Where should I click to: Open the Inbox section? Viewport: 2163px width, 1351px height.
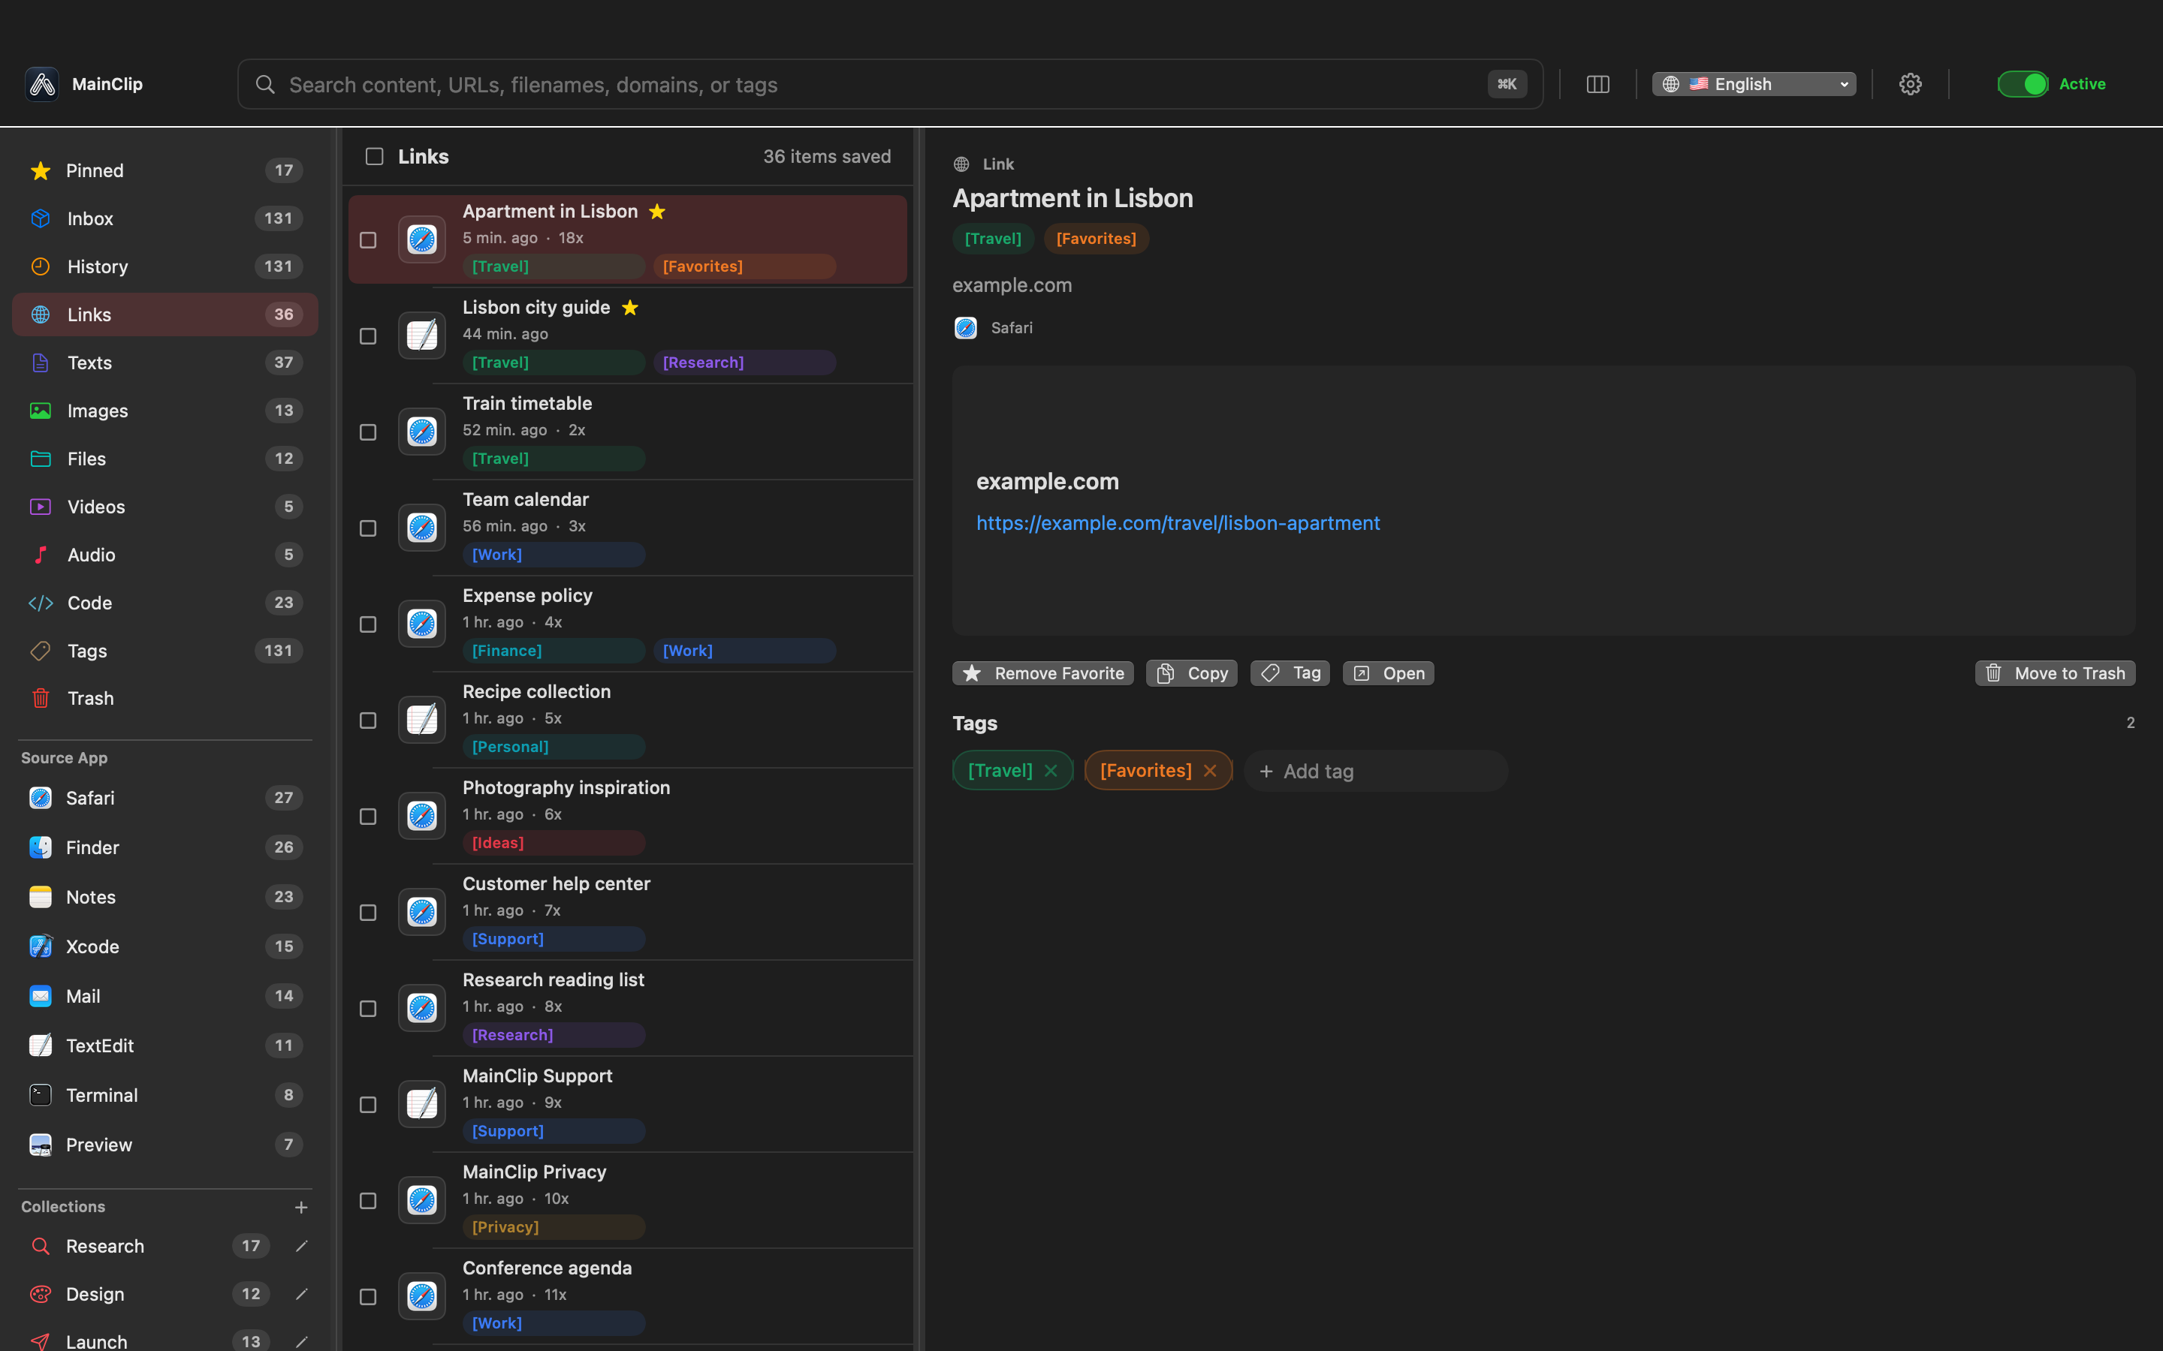click(165, 219)
